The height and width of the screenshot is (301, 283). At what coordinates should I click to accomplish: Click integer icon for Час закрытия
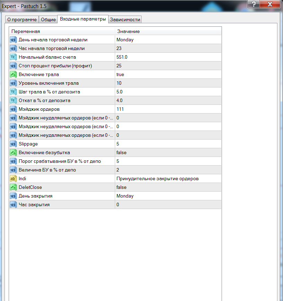click(13, 204)
